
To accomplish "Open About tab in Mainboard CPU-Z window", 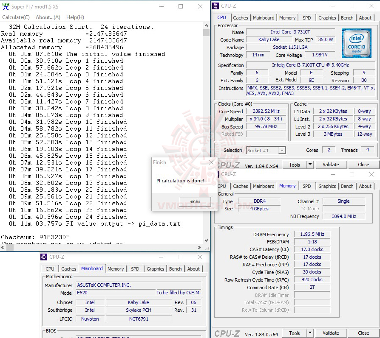I will [193, 269].
